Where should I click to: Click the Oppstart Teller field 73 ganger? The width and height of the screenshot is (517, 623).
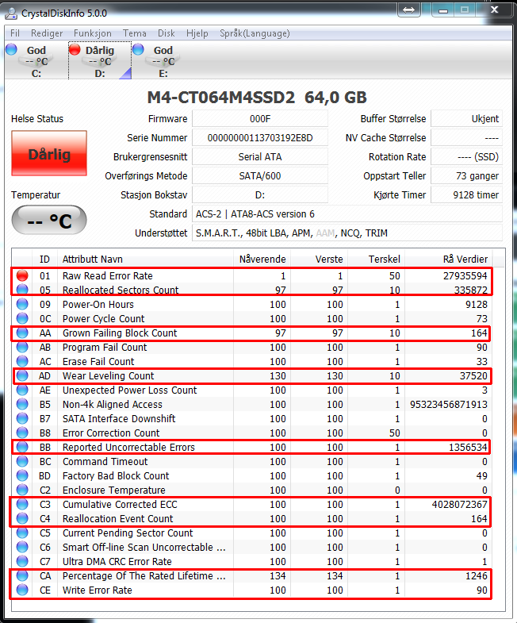click(x=466, y=176)
